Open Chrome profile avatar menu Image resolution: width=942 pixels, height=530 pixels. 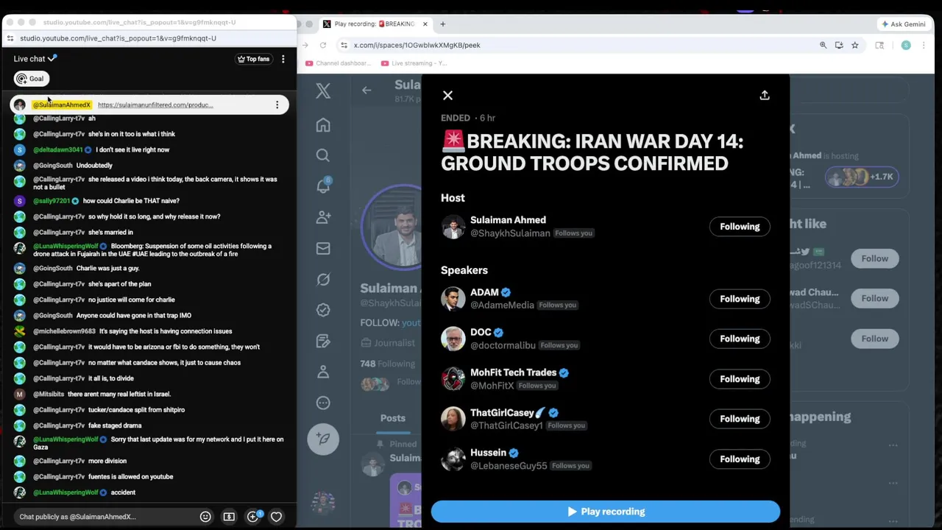[906, 45]
